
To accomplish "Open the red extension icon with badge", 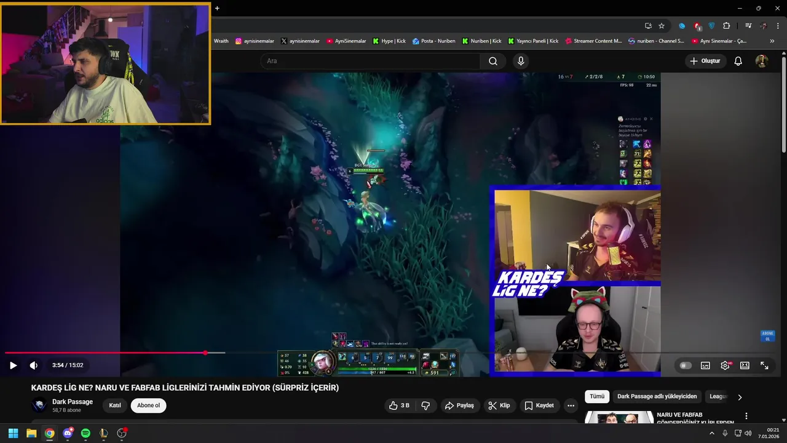I will pos(697,26).
